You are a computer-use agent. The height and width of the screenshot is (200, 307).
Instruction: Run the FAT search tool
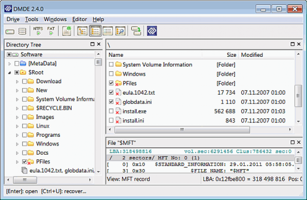click(51, 31)
